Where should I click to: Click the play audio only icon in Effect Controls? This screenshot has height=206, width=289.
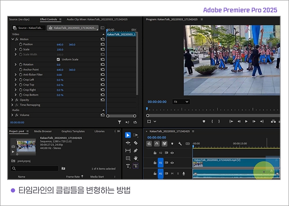coord(127,122)
